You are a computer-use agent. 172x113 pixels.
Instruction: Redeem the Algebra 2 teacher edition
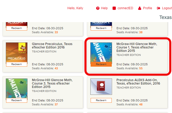(x=101, y=28)
